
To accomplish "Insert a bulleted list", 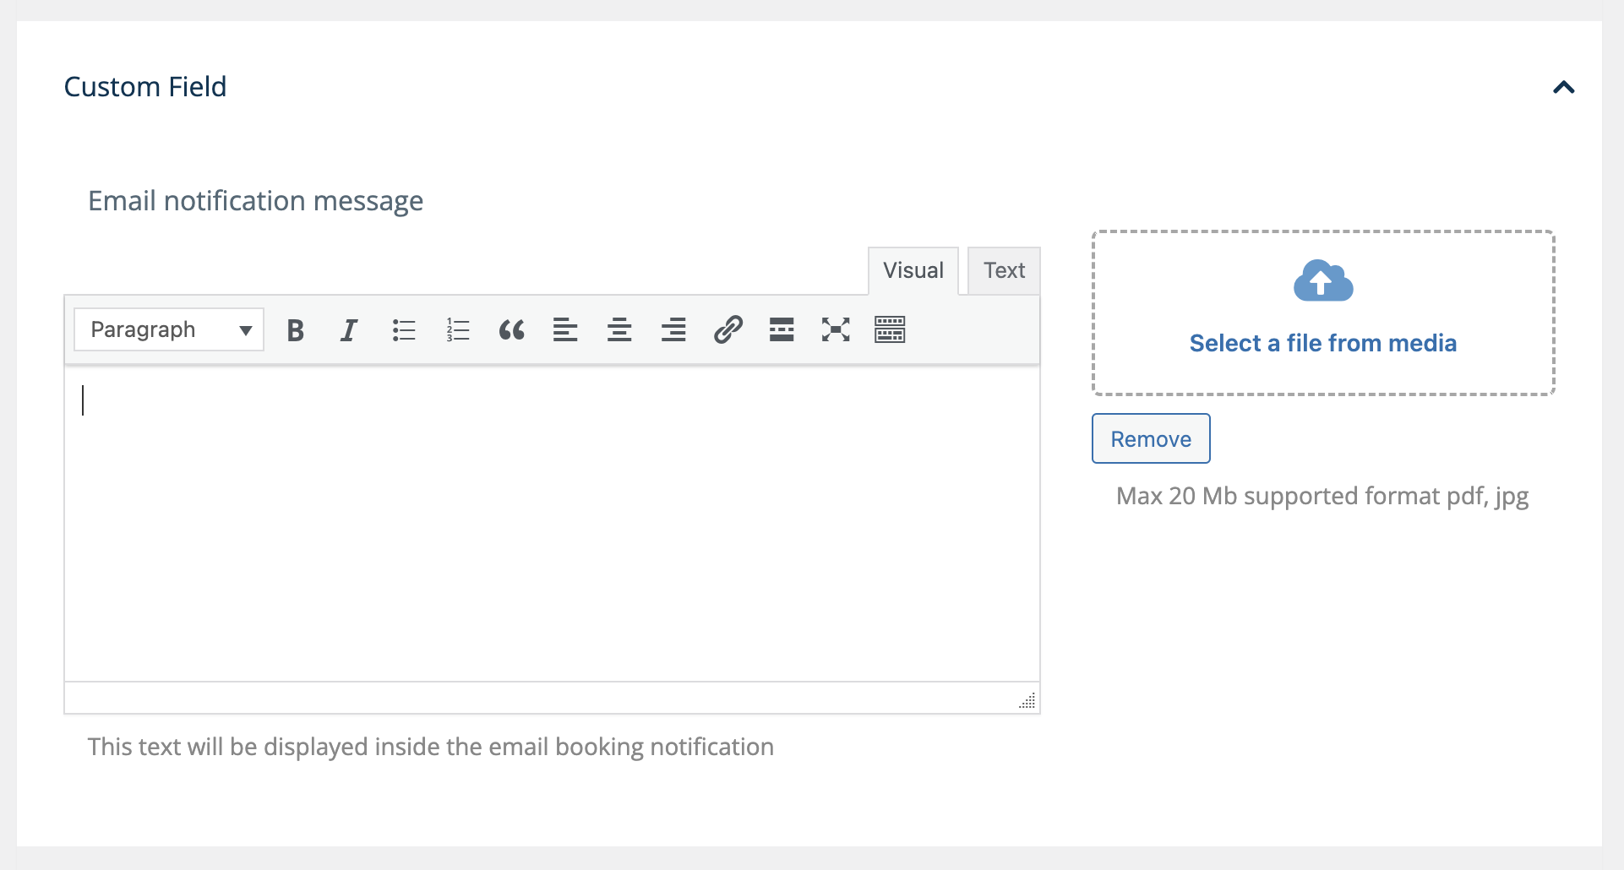I will [x=404, y=330].
